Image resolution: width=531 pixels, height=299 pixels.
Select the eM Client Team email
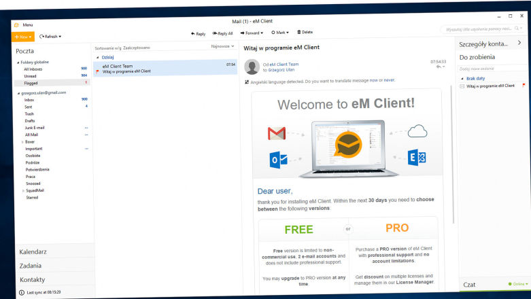point(165,68)
